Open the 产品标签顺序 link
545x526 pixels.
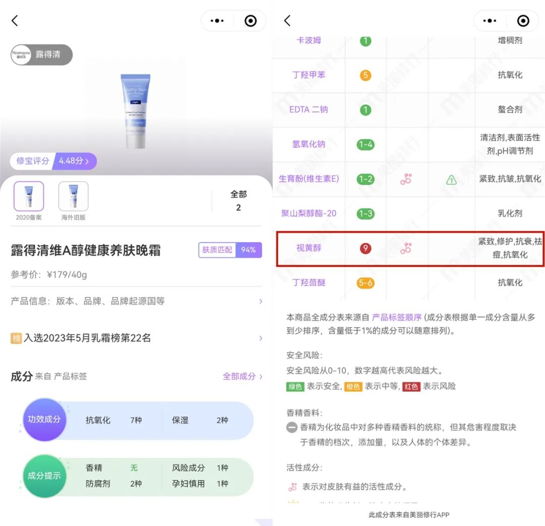(x=397, y=317)
